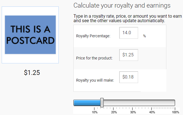The height and width of the screenshot is (115, 183).
Task: Click the THIS IS A POSTCARD text
Action: pyautogui.click(x=30, y=35)
